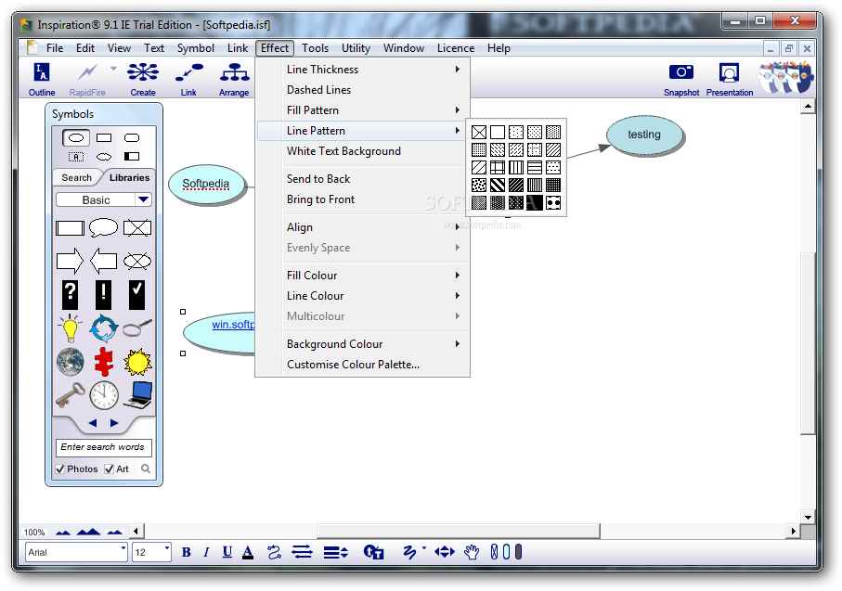842x591 pixels.
Task: Select the rounded rectangle default shape
Action: 132,138
